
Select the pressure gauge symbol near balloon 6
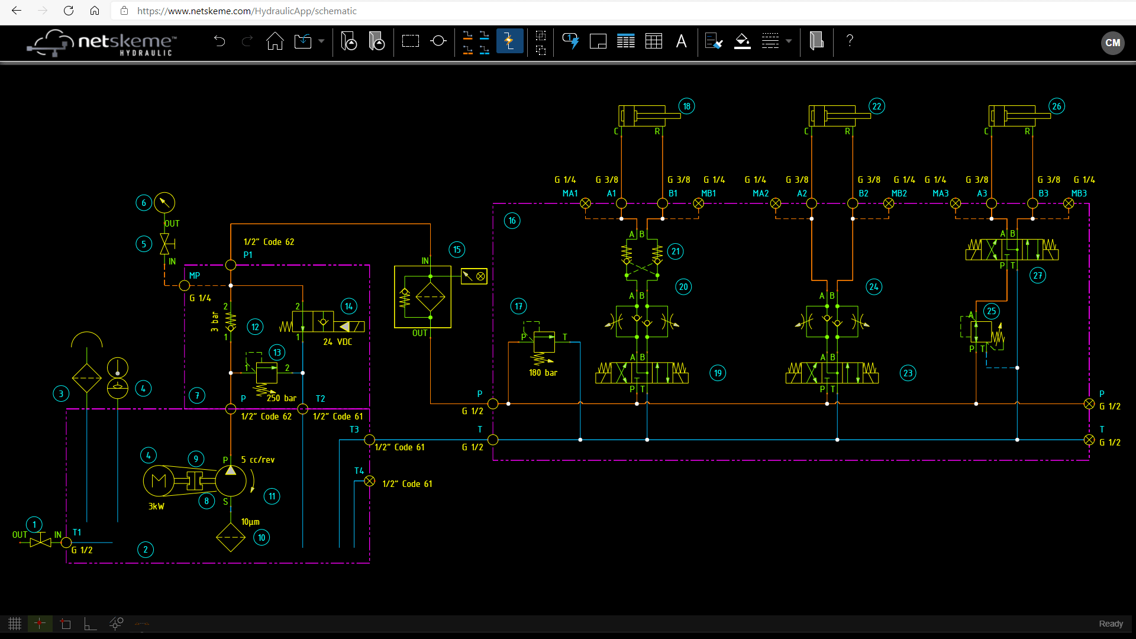click(x=164, y=203)
